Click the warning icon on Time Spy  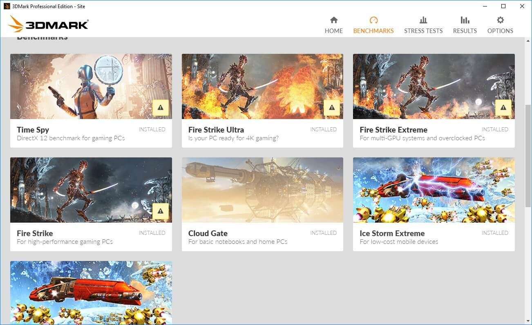pos(161,108)
